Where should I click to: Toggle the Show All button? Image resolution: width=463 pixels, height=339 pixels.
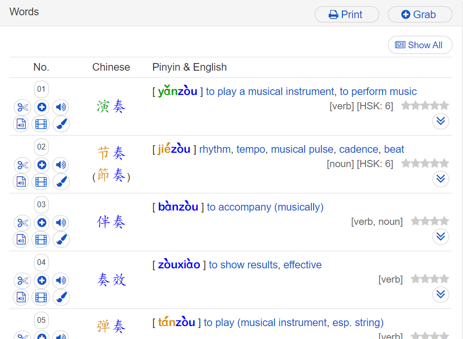(x=420, y=45)
